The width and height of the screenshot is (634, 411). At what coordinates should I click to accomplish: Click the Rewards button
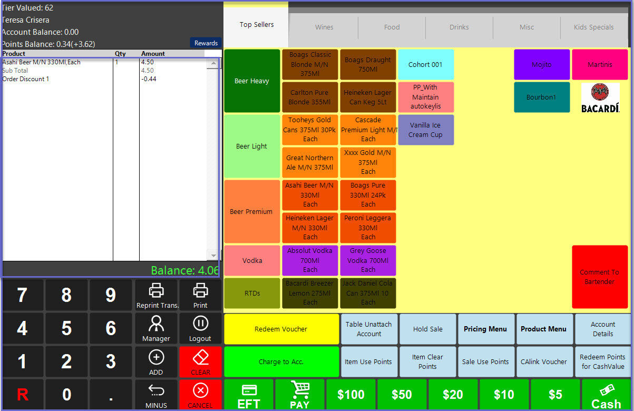[x=206, y=43]
